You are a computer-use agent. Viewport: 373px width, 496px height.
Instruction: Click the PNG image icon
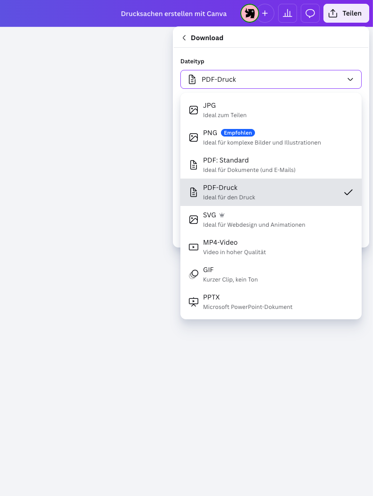(x=194, y=137)
